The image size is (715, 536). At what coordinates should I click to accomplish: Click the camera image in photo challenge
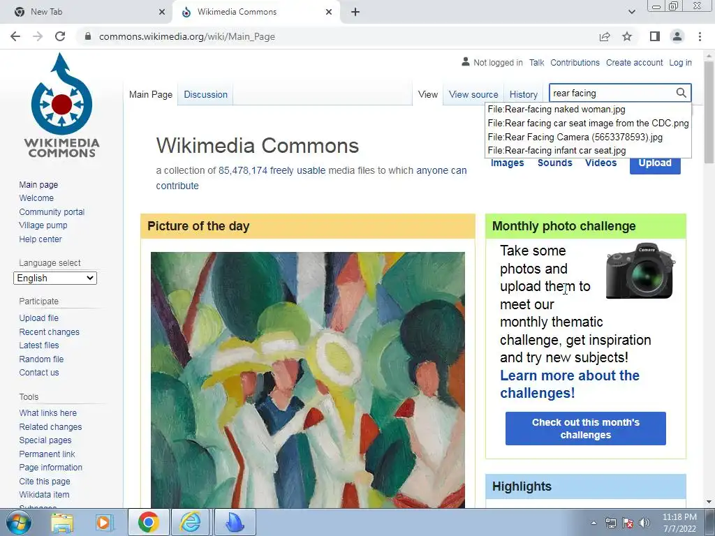[x=640, y=271]
